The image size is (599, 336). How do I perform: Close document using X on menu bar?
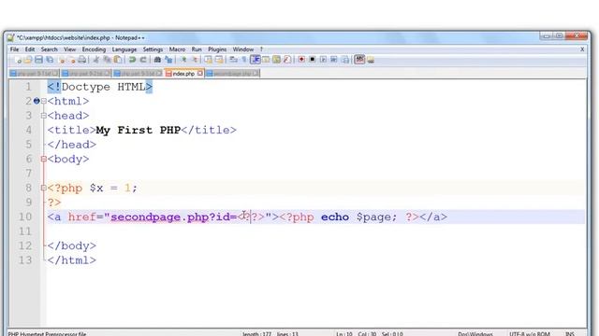[x=582, y=49]
